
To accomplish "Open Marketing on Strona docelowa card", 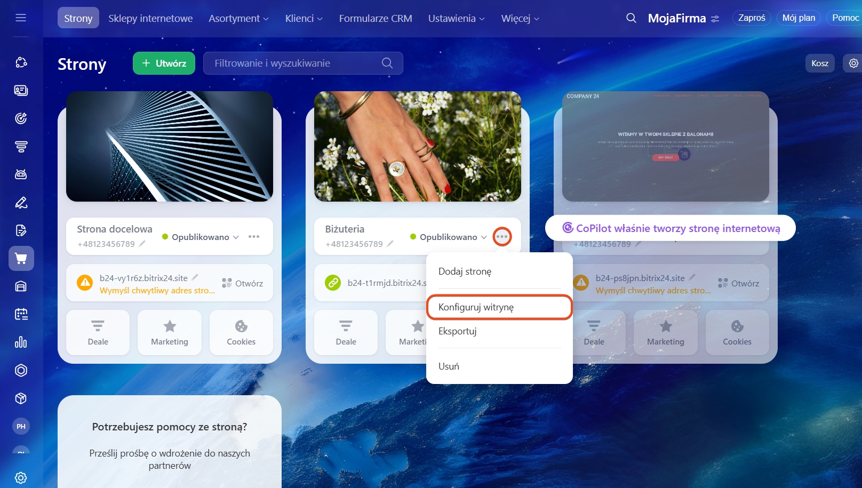I will (x=170, y=333).
